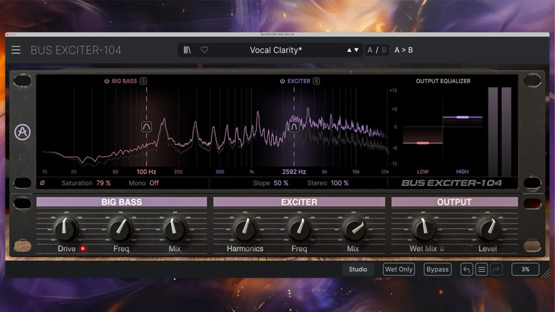
Task: Open the Vocal Clarity preset name field
Action: coord(276,50)
